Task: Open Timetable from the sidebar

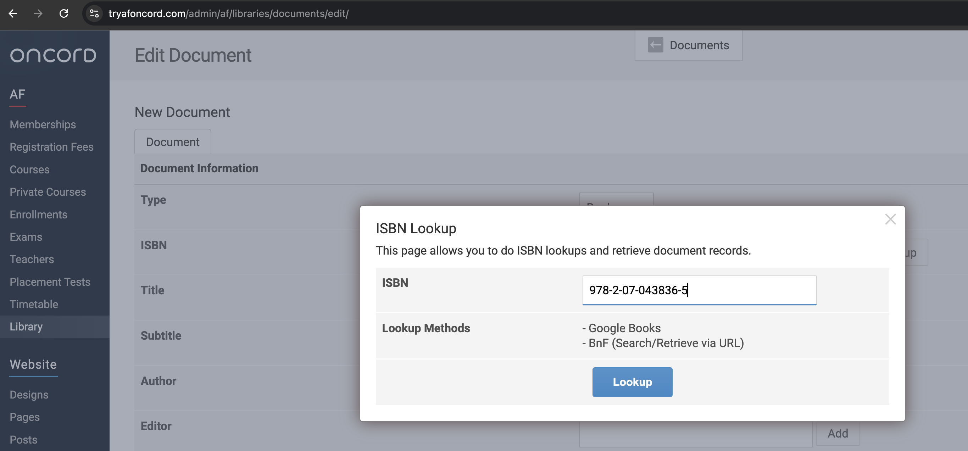Action: click(34, 304)
